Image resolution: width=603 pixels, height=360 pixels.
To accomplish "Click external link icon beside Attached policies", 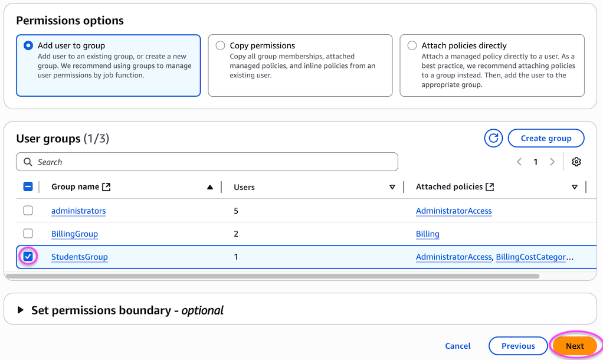I will tap(490, 187).
